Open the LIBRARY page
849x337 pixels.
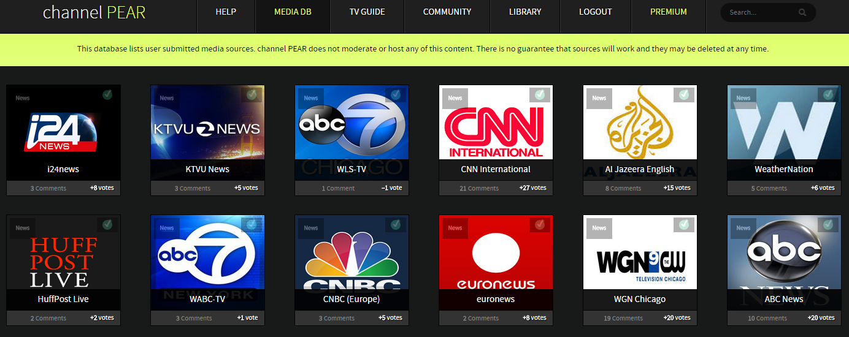coord(525,12)
